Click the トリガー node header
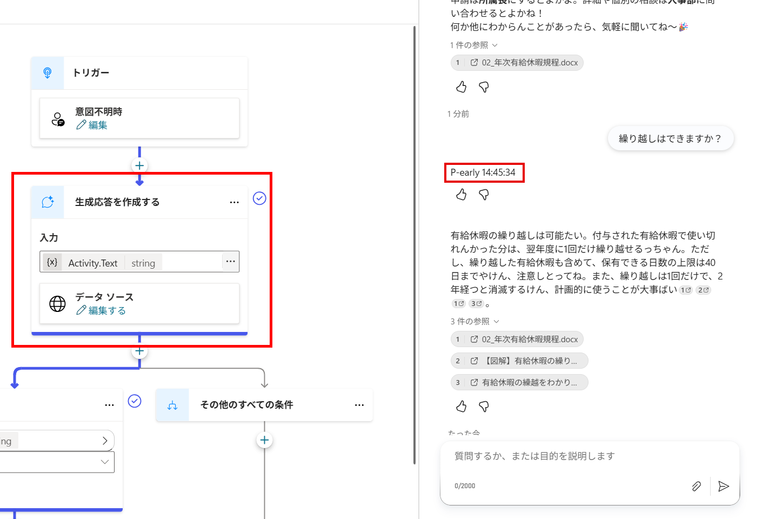Image resolution: width=762 pixels, height=519 pixels. point(139,73)
